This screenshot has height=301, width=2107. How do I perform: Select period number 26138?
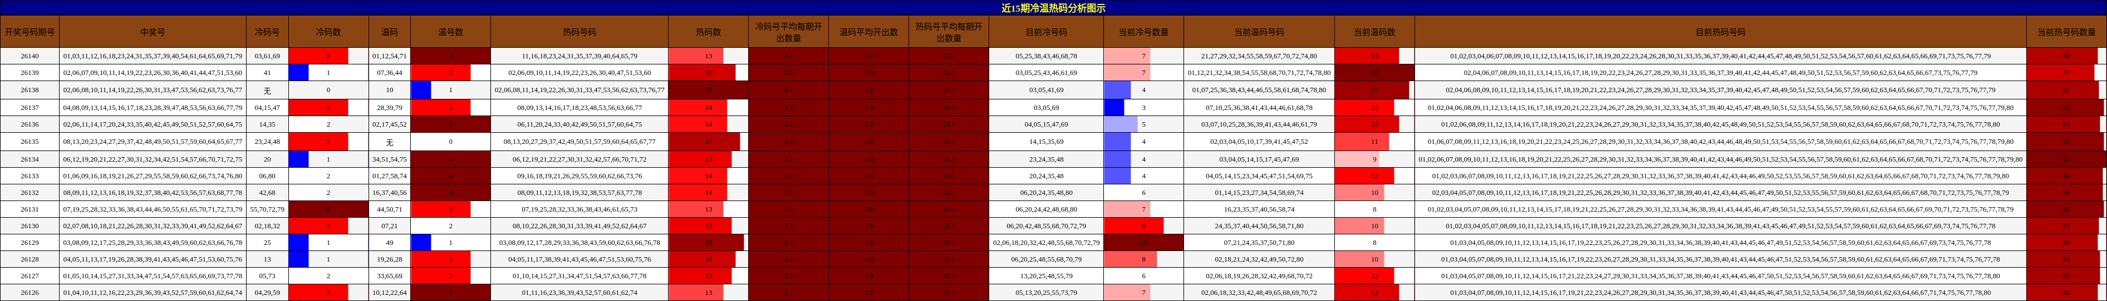pos(30,90)
